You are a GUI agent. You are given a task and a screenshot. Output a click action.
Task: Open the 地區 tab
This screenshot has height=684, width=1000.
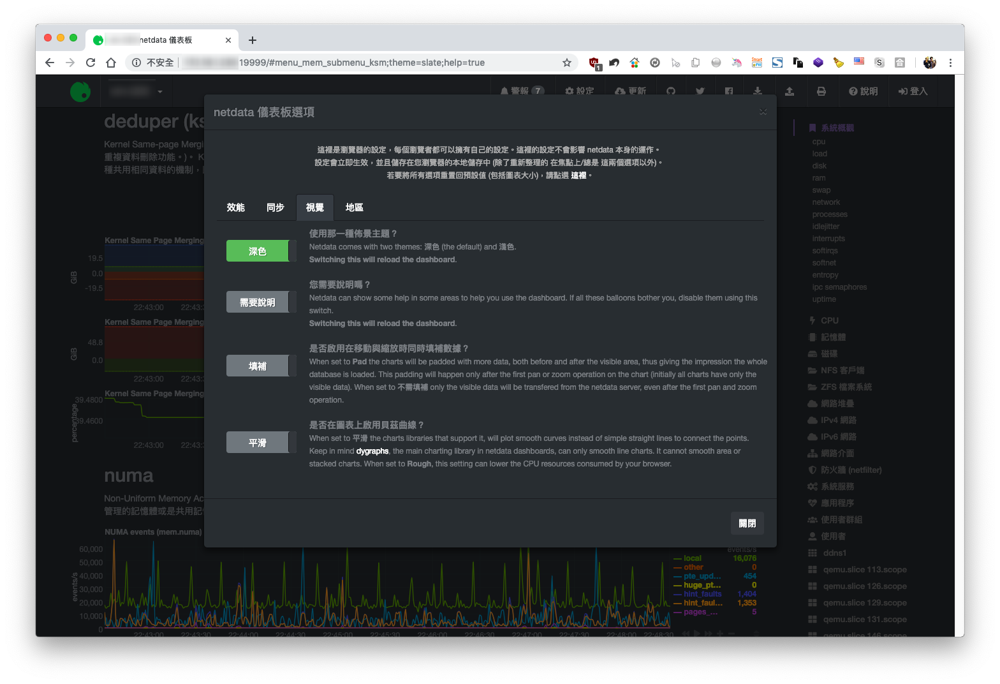click(354, 207)
